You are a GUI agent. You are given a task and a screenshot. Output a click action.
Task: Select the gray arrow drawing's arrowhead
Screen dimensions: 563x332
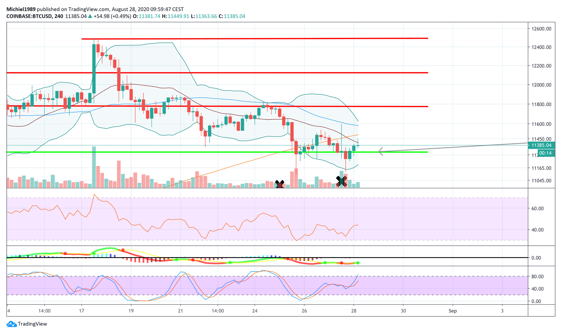(381, 152)
